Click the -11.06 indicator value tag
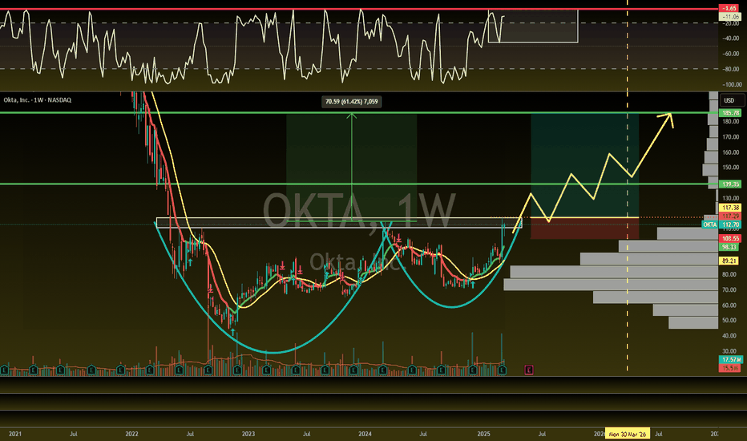Image resolution: width=747 pixels, height=441 pixels. [729, 17]
